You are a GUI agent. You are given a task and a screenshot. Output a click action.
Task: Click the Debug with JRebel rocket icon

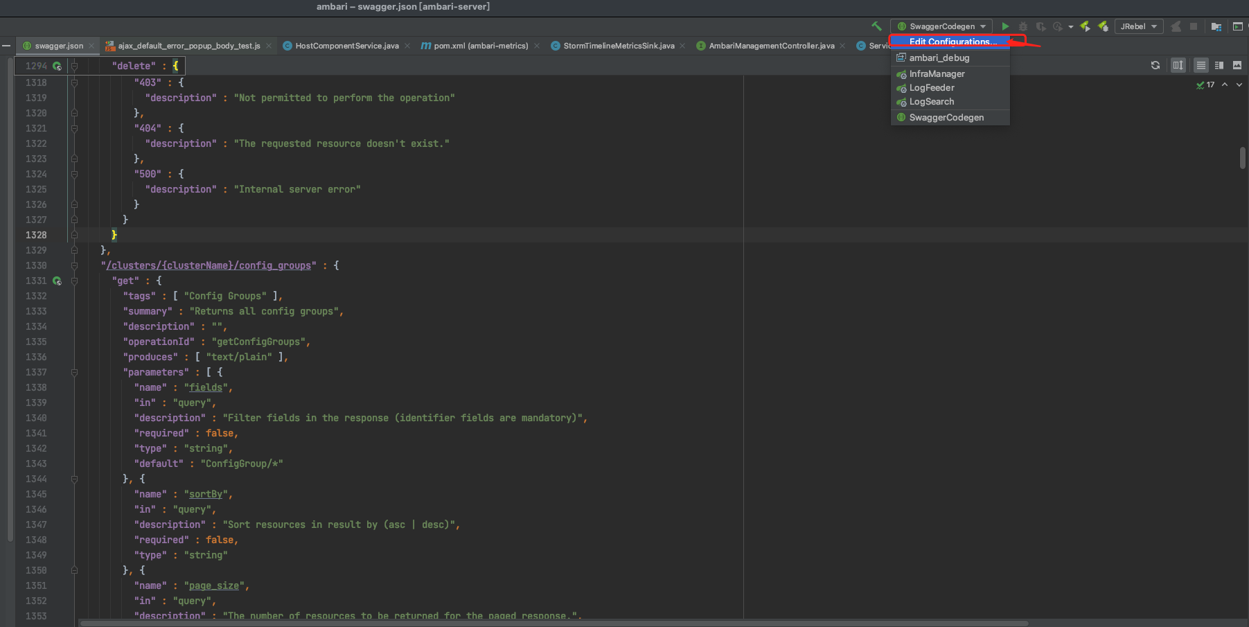point(1104,26)
